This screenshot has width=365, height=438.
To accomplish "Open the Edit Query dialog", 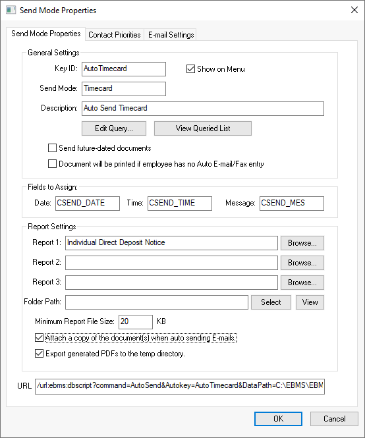I will [114, 128].
